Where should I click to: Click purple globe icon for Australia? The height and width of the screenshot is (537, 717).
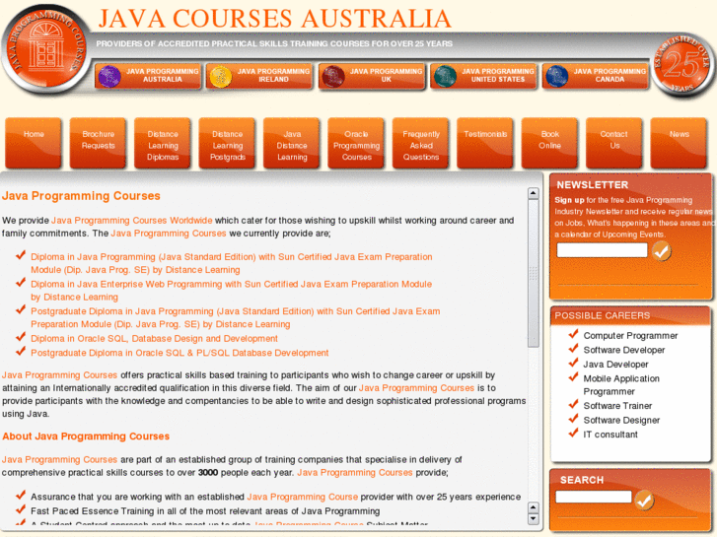pyautogui.click(x=109, y=76)
